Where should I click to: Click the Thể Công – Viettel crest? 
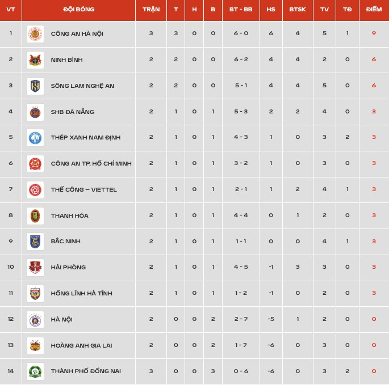[x=35, y=190]
